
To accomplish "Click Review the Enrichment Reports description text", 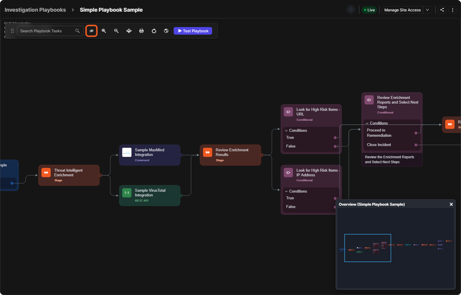I will click(389, 159).
